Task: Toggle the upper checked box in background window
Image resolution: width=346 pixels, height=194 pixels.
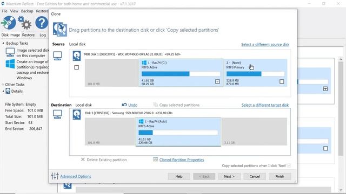Action: pos(325,89)
